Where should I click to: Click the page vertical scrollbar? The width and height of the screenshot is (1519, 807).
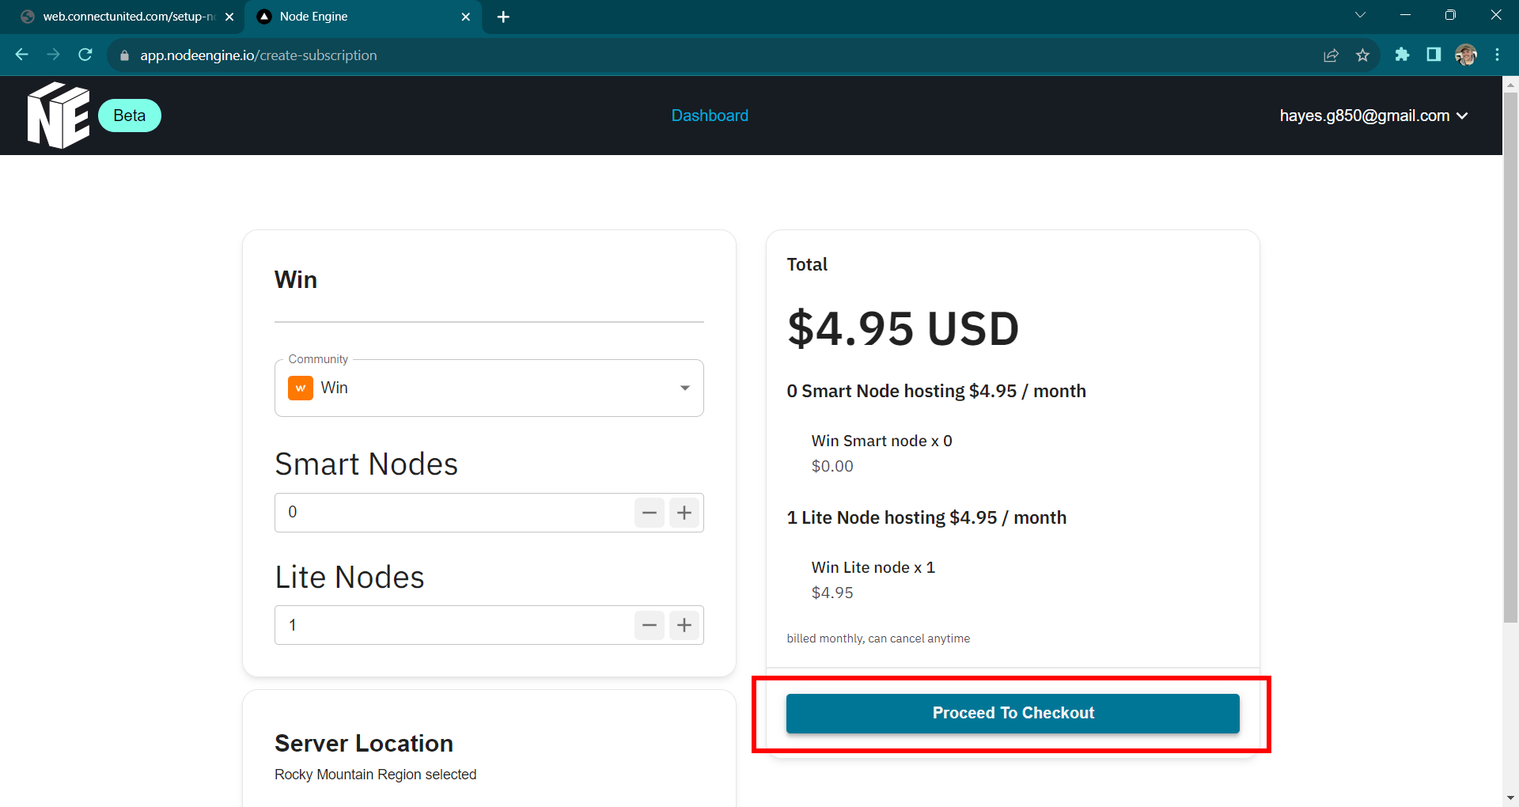(x=1510, y=357)
